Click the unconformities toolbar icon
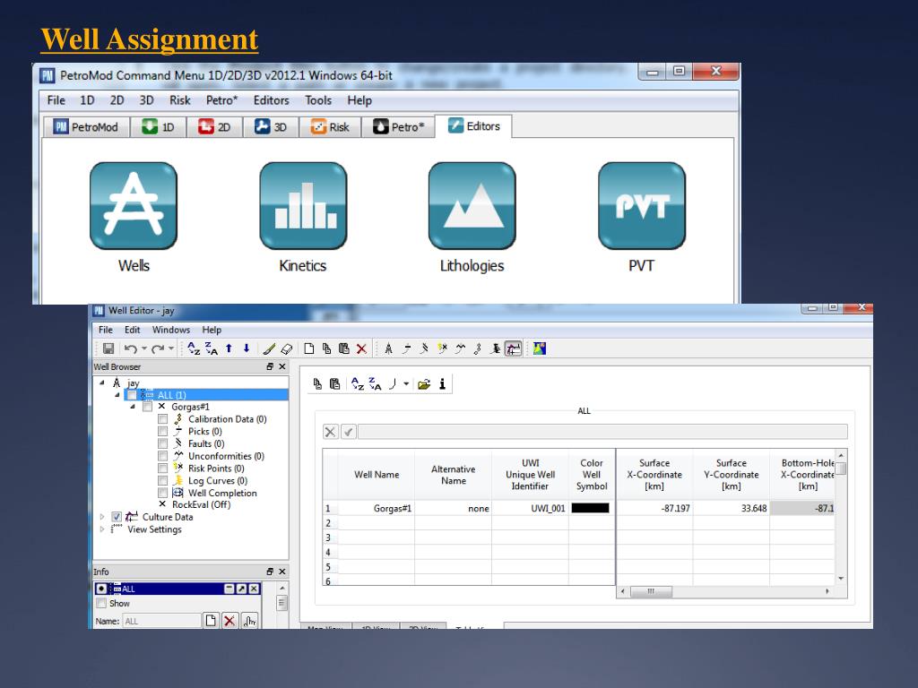Viewport: 918px width, 688px height. tap(460, 348)
